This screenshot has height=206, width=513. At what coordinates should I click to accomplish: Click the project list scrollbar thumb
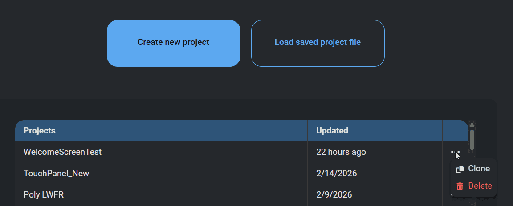click(472, 140)
